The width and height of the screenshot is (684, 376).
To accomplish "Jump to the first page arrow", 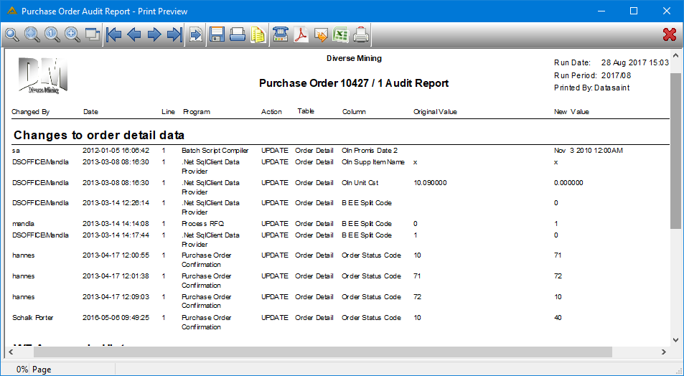I will tap(114, 35).
